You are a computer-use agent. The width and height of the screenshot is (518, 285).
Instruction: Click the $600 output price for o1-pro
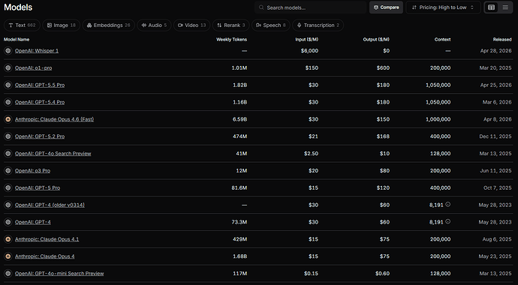tap(383, 68)
